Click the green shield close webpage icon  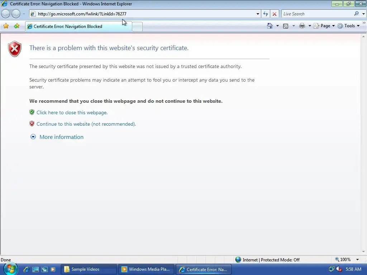32,112
